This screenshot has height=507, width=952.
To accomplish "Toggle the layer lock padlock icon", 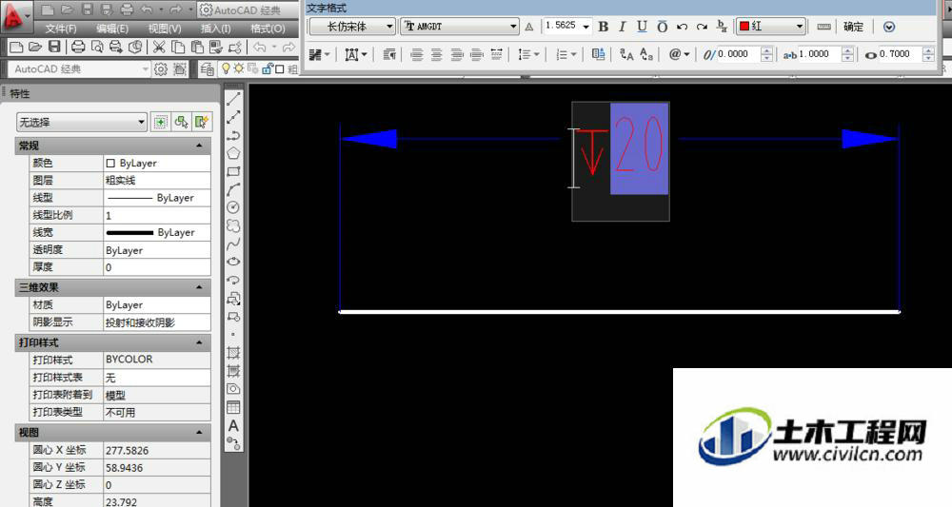I will [268, 69].
